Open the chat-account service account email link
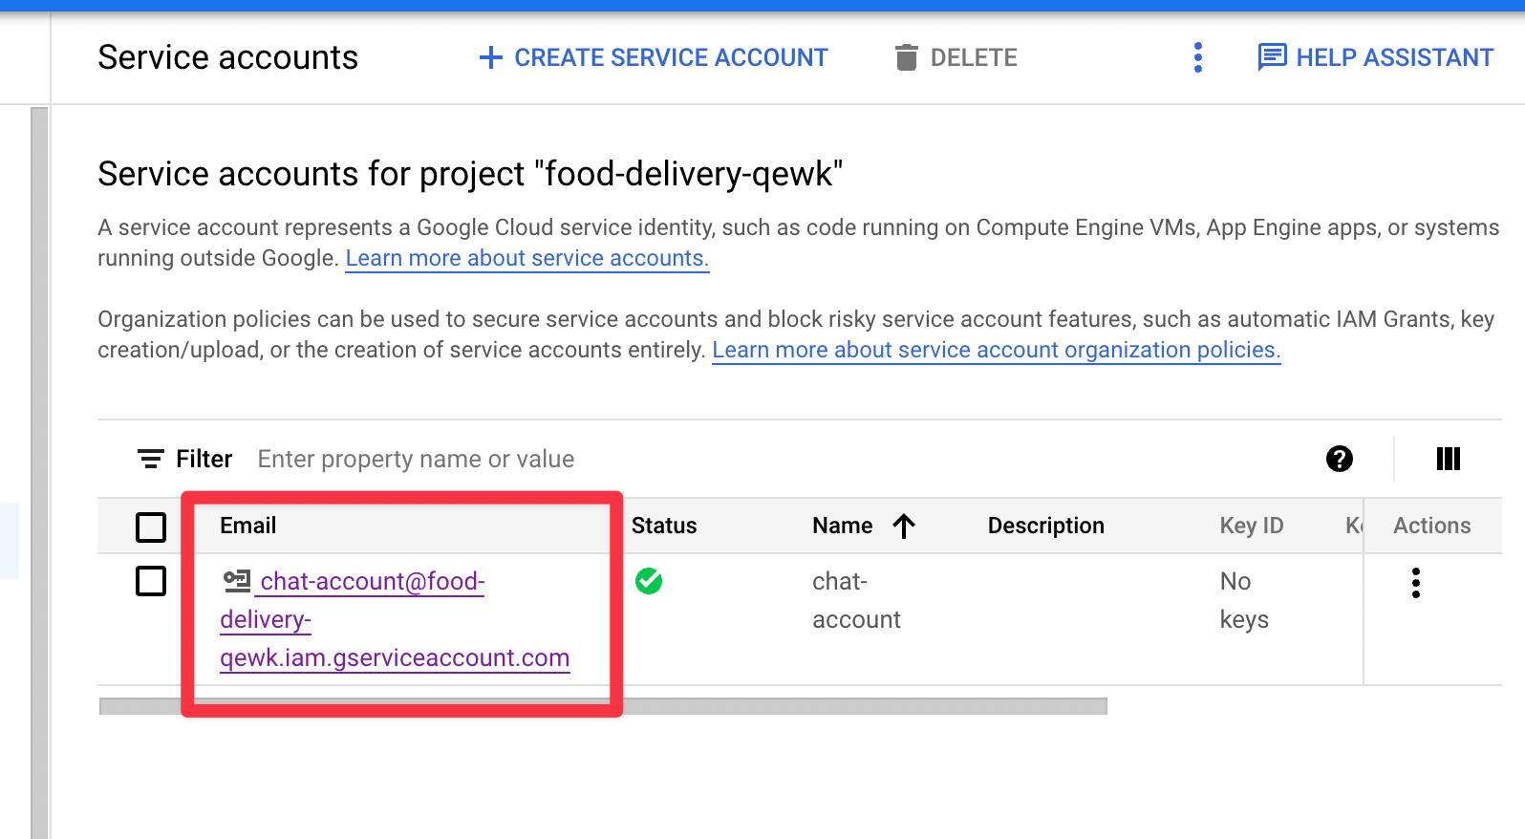1525x839 pixels. point(395,619)
